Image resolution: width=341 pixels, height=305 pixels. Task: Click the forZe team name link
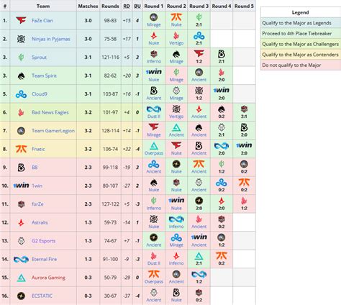point(37,204)
